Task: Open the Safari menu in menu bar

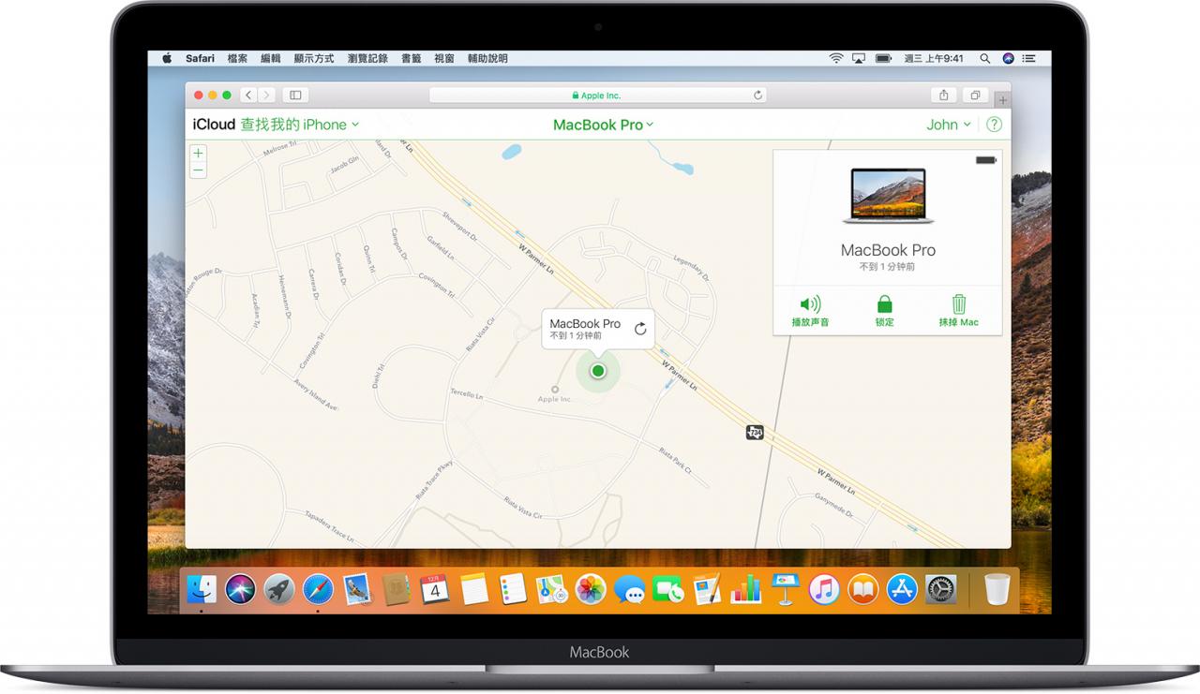Action: click(x=200, y=58)
